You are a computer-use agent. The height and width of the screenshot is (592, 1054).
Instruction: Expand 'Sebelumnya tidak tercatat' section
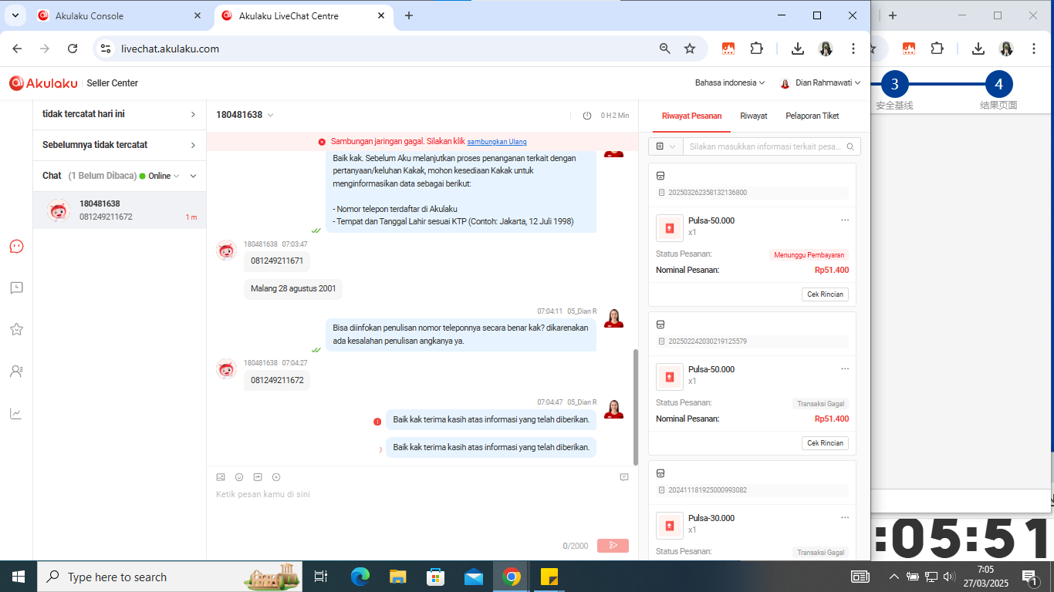pyautogui.click(x=120, y=145)
